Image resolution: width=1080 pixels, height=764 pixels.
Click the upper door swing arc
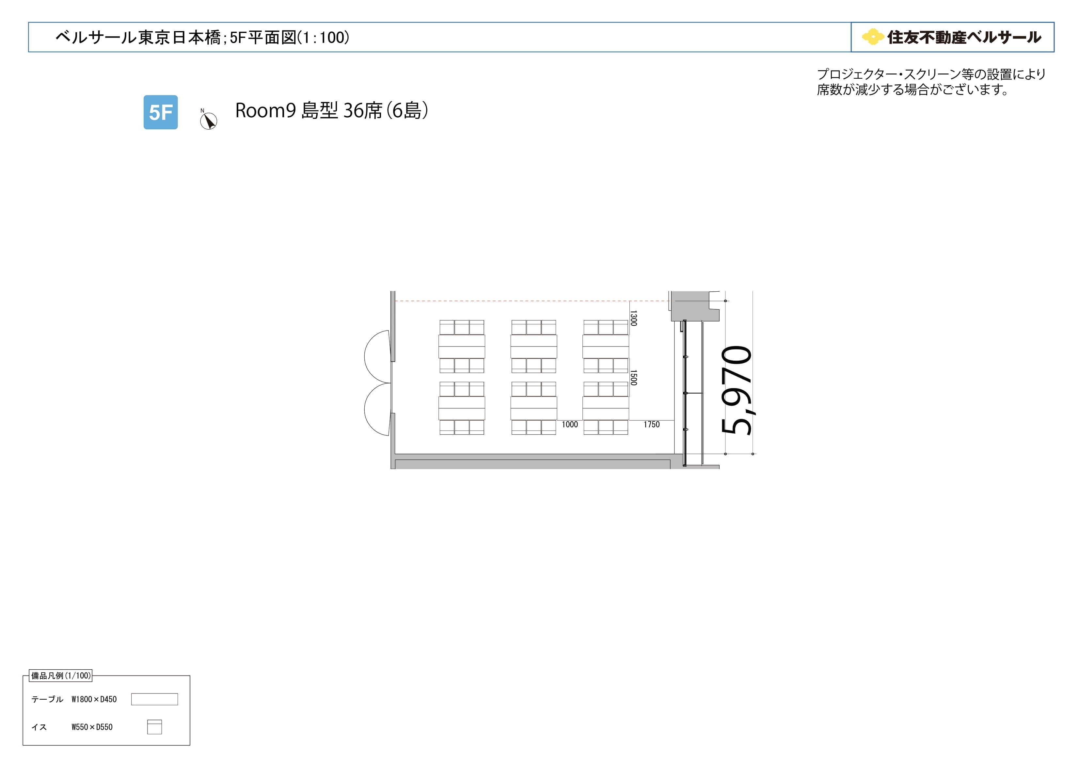[377, 356]
